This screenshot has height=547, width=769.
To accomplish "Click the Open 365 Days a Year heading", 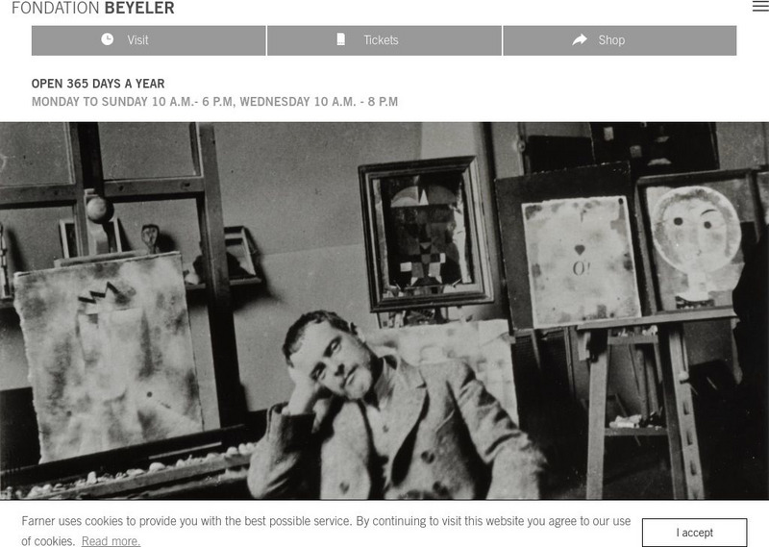I will (x=98, y=84).
